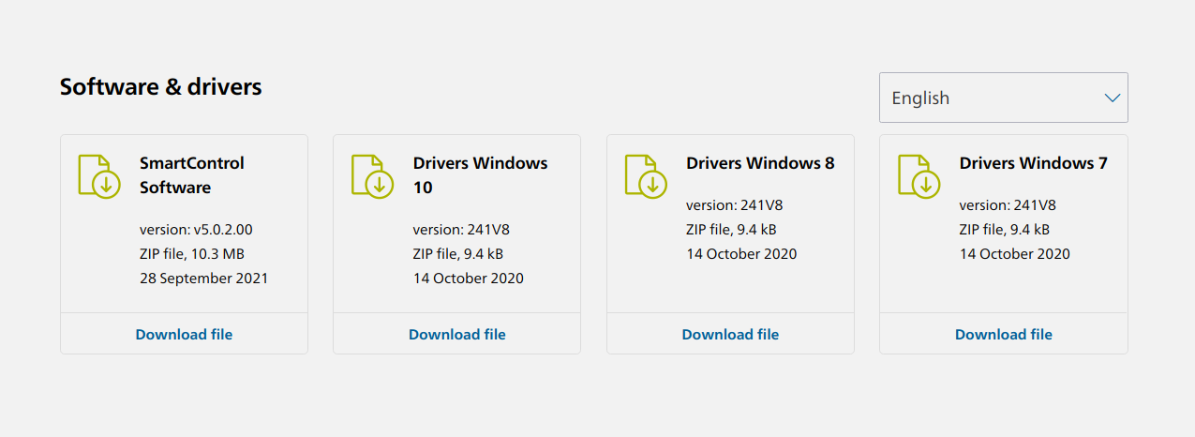Click the version v5.0.2.00 text

[x=196, y=229]
